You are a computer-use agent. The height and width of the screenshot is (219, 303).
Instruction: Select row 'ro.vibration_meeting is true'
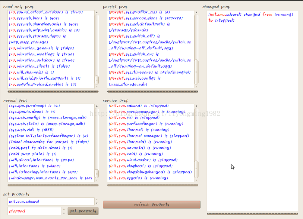pos(41,54)
